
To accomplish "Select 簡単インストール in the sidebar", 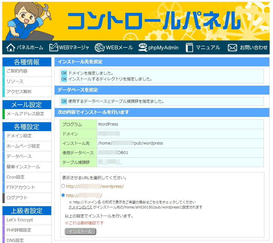I will pos(23,167).
